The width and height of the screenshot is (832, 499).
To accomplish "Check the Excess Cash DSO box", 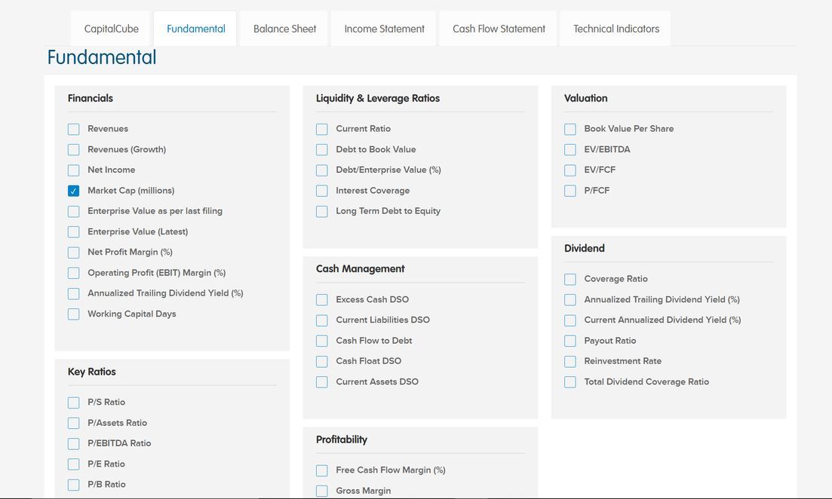I will (x=322, y=300).
